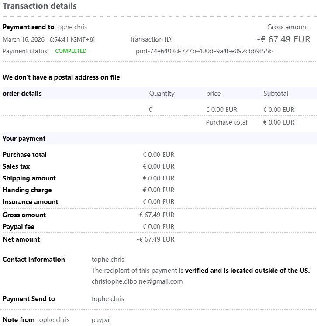This screenshot has width=317, height=326.
Task: Click the 'verified and is located outside' text
Action: (x=247, y=271)
